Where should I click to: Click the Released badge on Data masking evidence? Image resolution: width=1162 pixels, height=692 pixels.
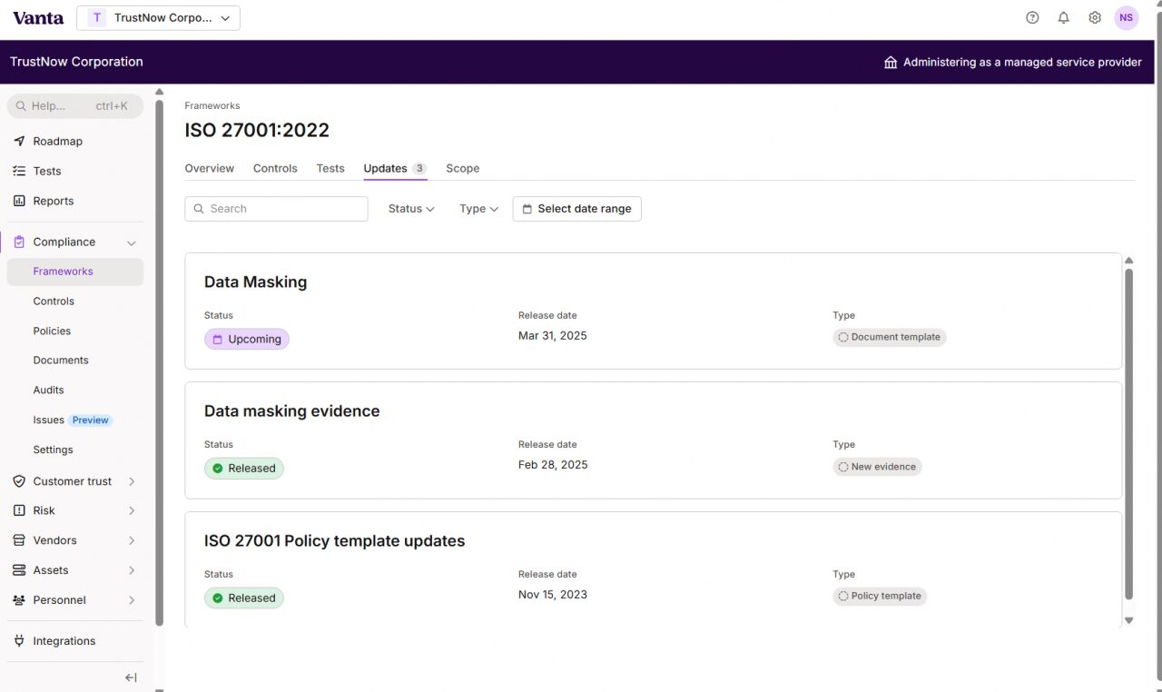[244, 469]
